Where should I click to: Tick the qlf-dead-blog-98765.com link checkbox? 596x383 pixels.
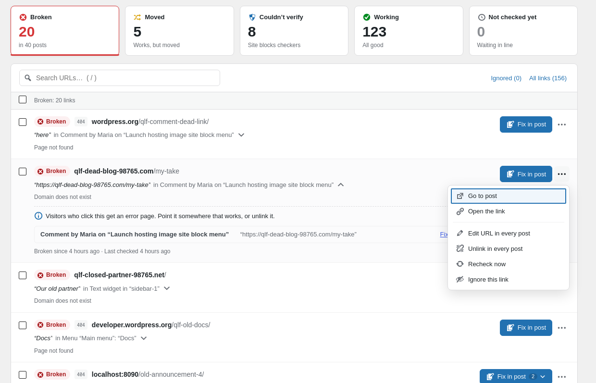point(23,172)
